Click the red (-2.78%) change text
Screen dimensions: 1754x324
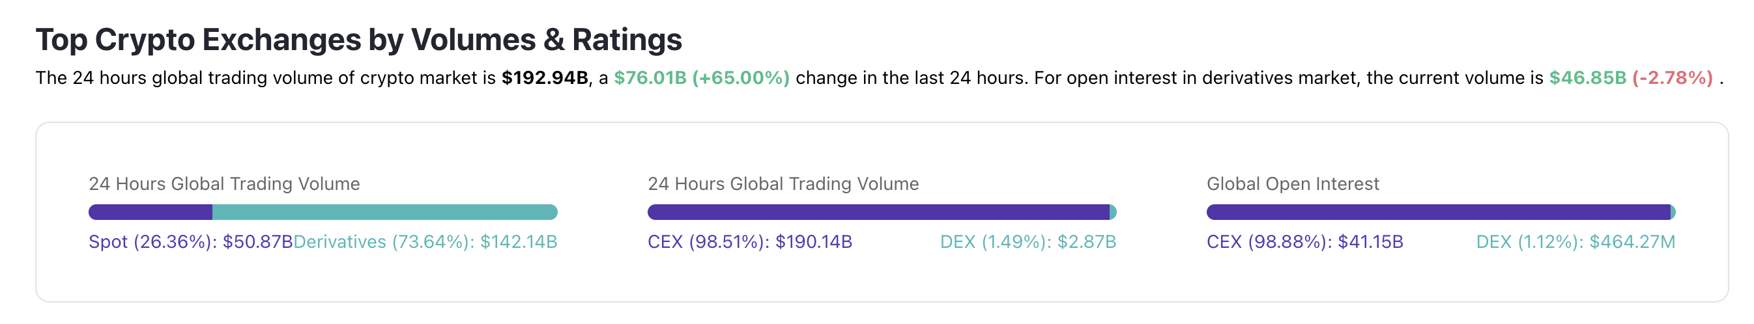click(1672, 78)
